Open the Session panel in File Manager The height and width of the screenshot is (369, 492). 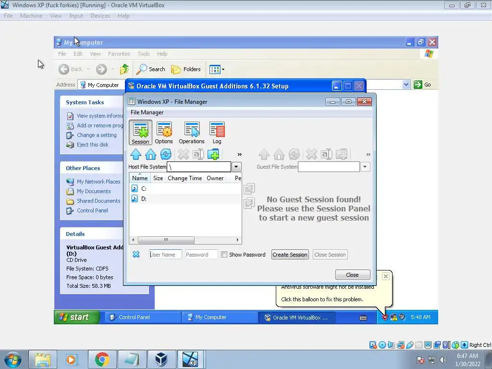pyautogui.click(x=140, y=133)
